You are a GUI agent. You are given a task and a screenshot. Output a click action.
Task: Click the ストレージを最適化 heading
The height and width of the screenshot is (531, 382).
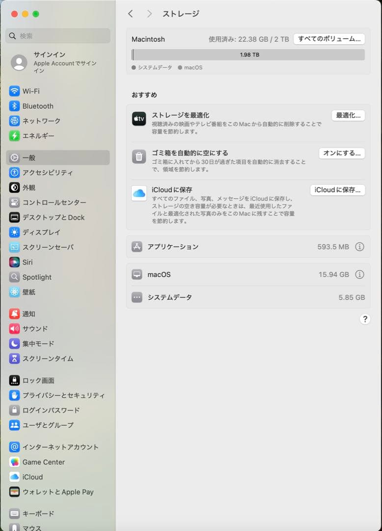point(181,115)
